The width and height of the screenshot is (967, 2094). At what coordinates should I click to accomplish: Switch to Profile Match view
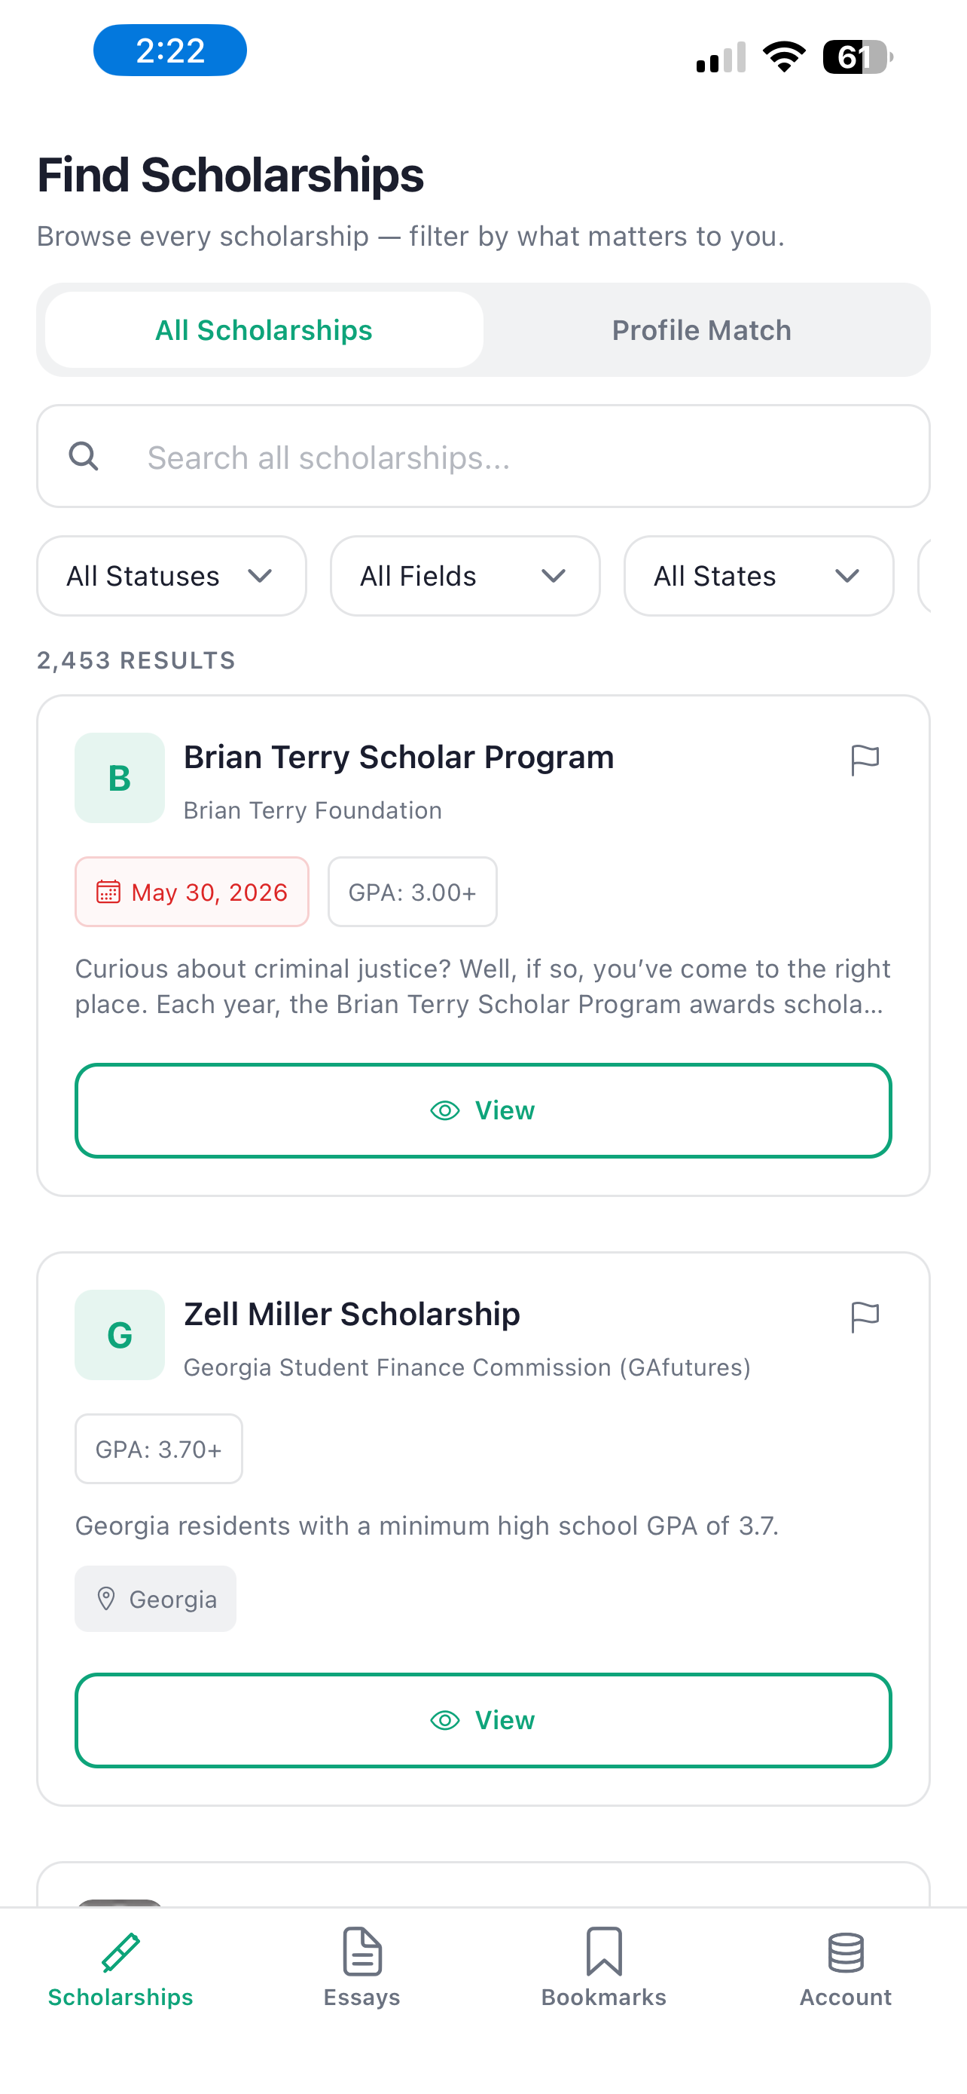point(701,330)
